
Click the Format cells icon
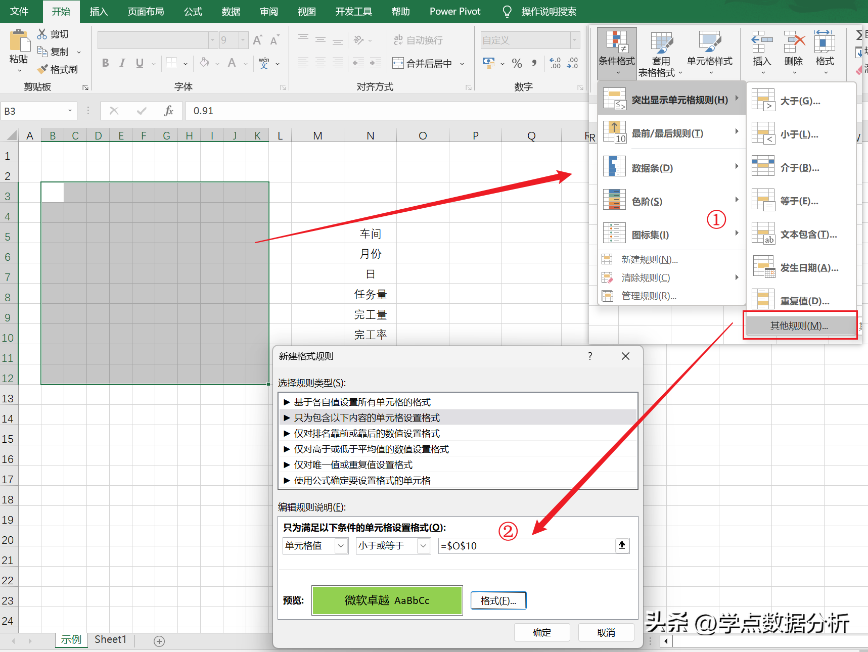[825, 41]
